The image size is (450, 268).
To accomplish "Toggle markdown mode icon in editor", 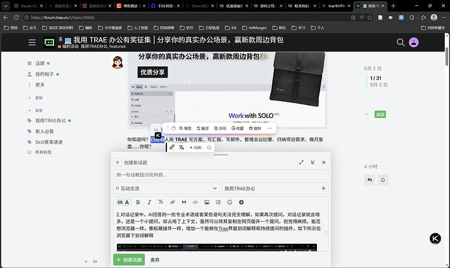I will coord(120,202).
